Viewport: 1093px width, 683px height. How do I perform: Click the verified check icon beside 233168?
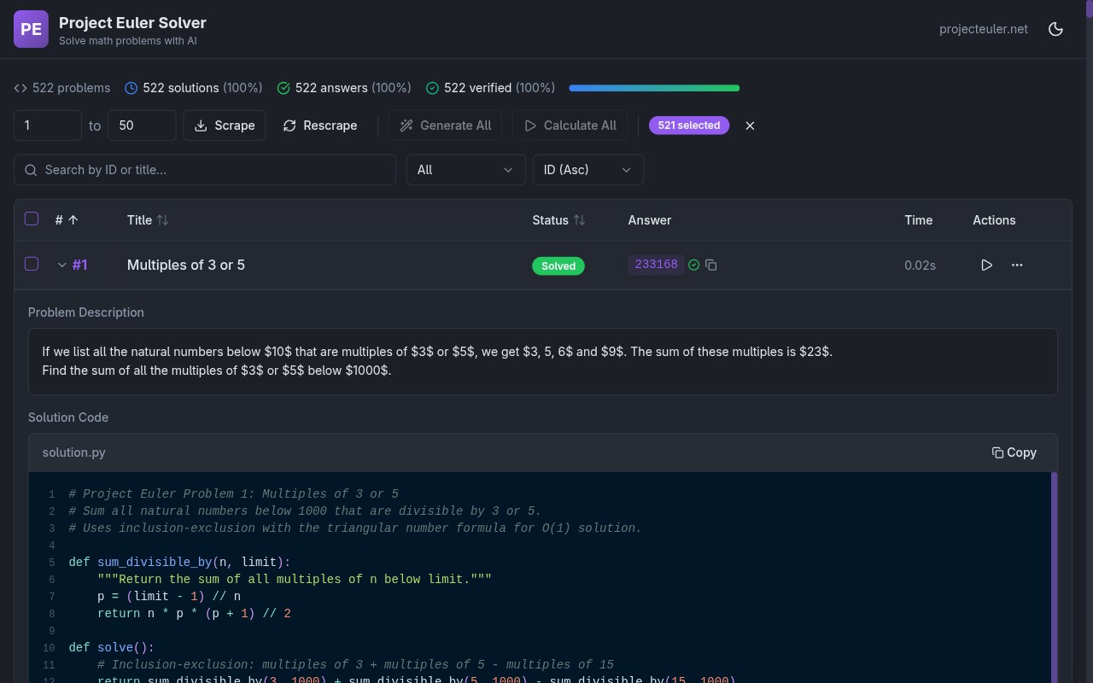694,266
